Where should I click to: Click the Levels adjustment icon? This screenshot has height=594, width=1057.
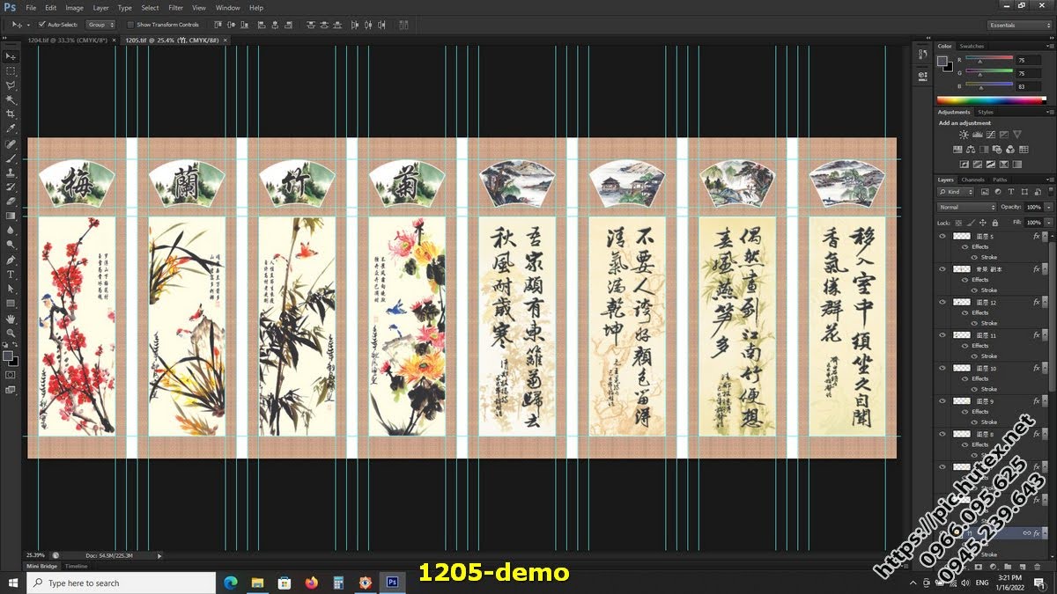[x=977, y=135]
